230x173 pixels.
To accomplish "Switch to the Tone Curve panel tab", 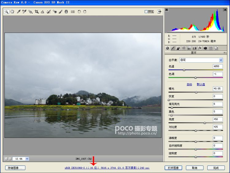I will pyautogui.click(x=173, y=48).
